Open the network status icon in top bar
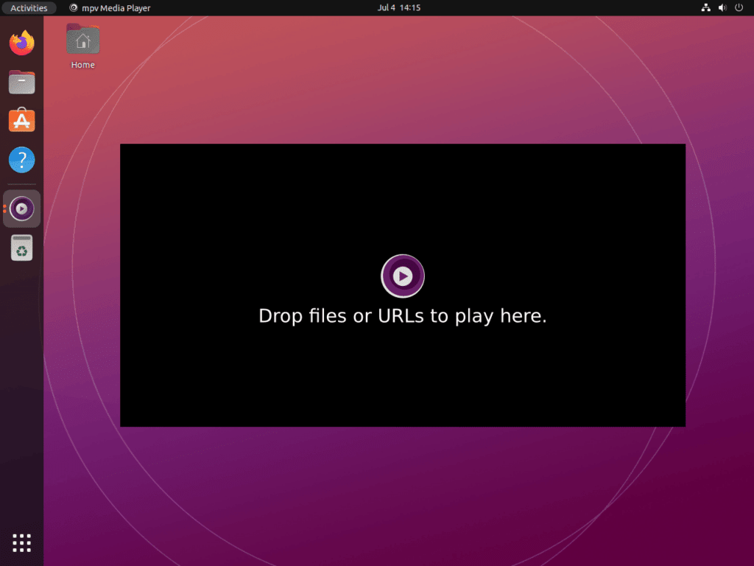The height and width of the screenshot is (566, 754). click(x=705, y=8)
